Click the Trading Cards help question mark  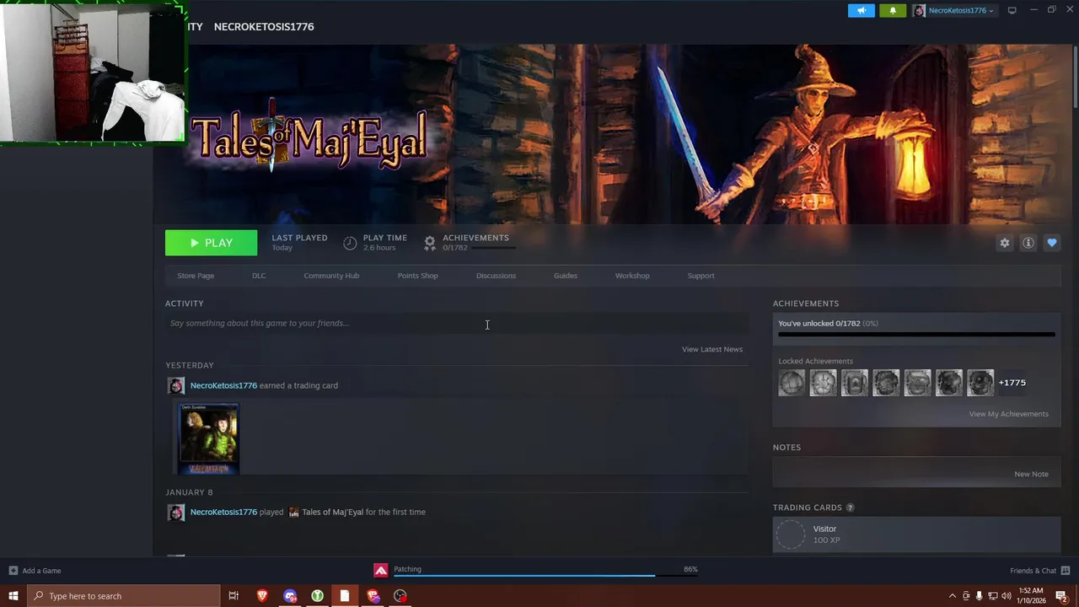point(850,508)
